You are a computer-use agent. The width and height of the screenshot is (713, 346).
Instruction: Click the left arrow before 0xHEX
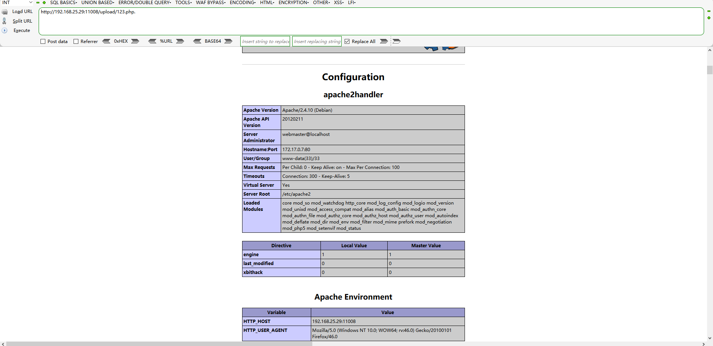click(x=106, y=41)
